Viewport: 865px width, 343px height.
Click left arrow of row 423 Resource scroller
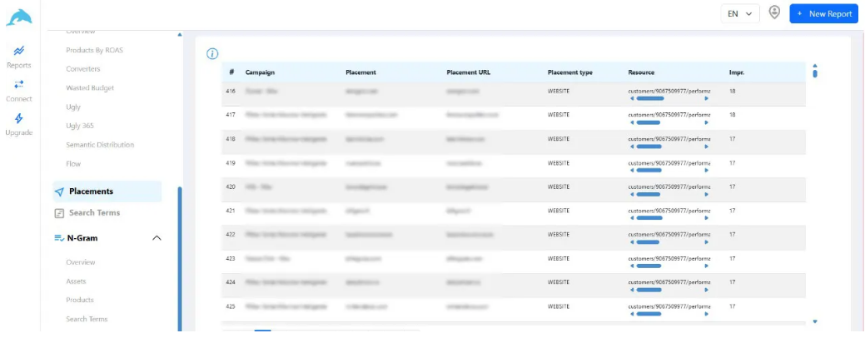tap(632, 266)
